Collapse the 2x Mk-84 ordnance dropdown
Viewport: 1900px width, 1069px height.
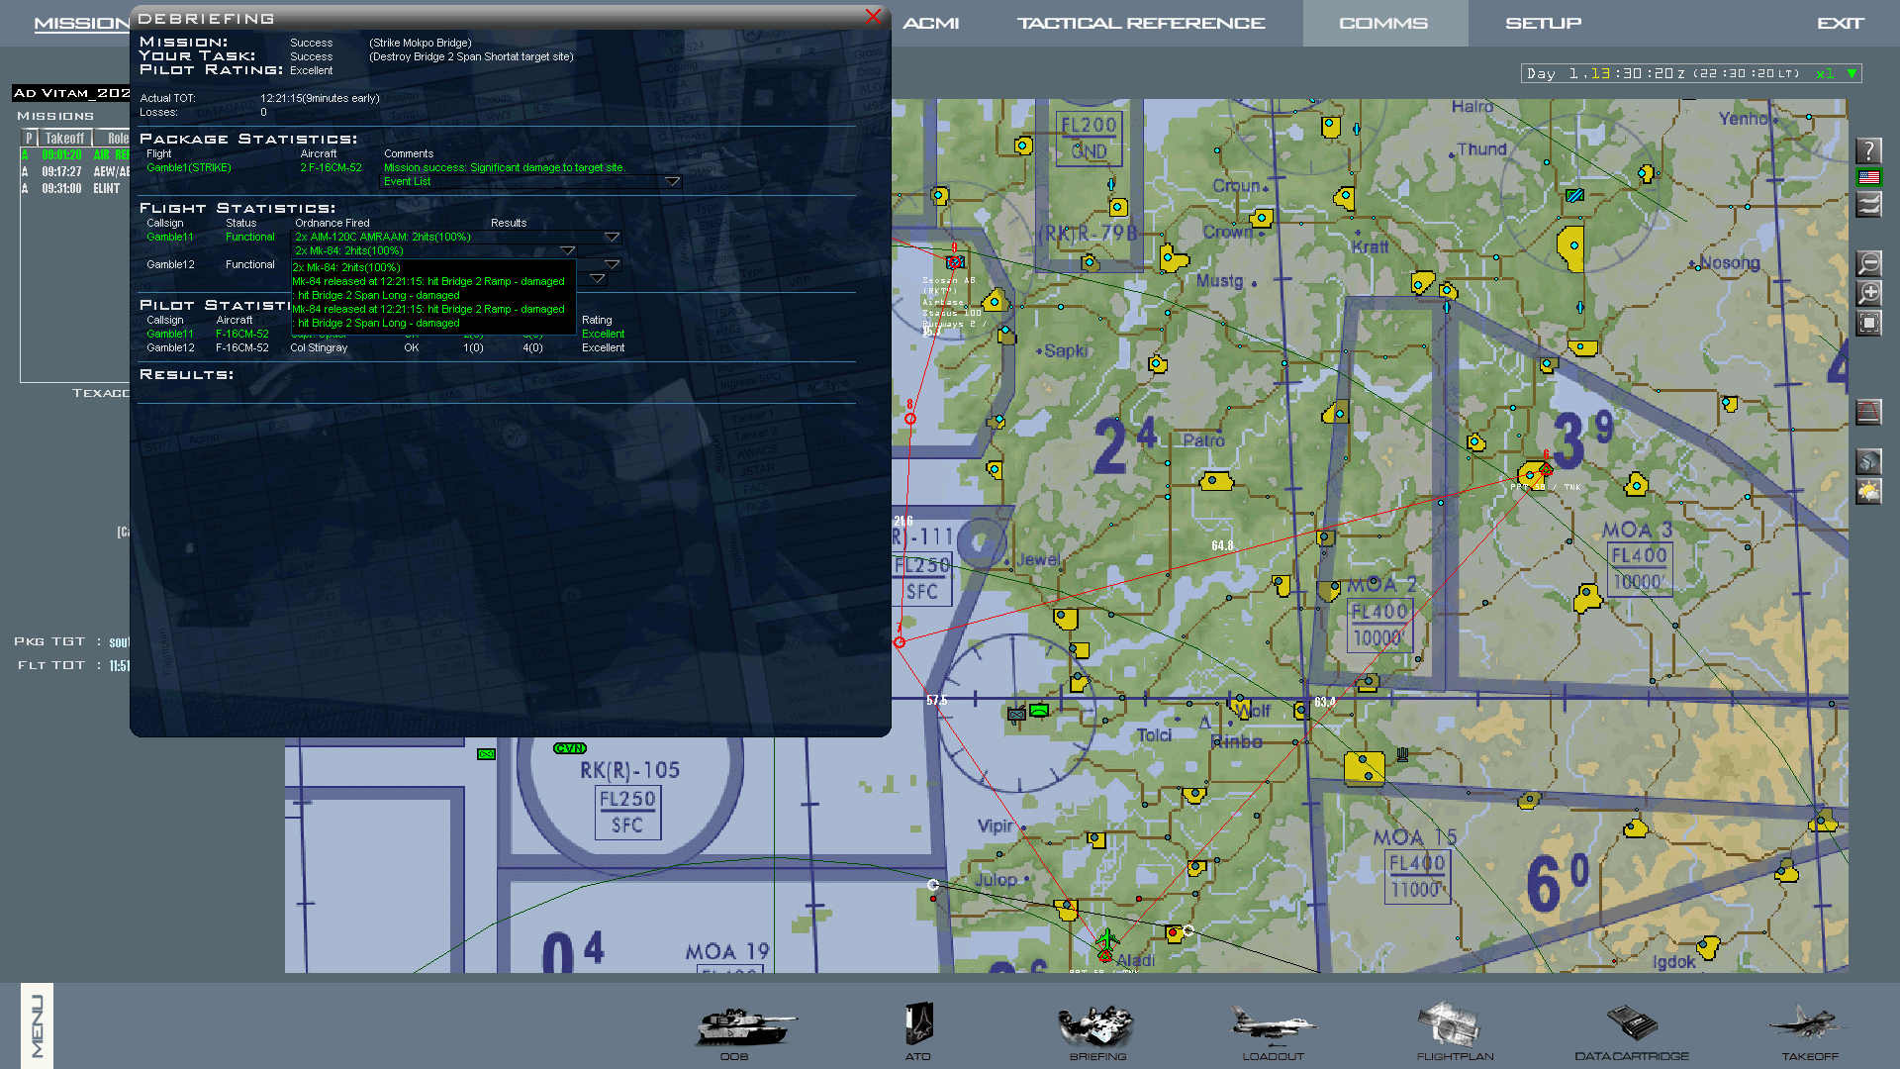coord(567,250)
